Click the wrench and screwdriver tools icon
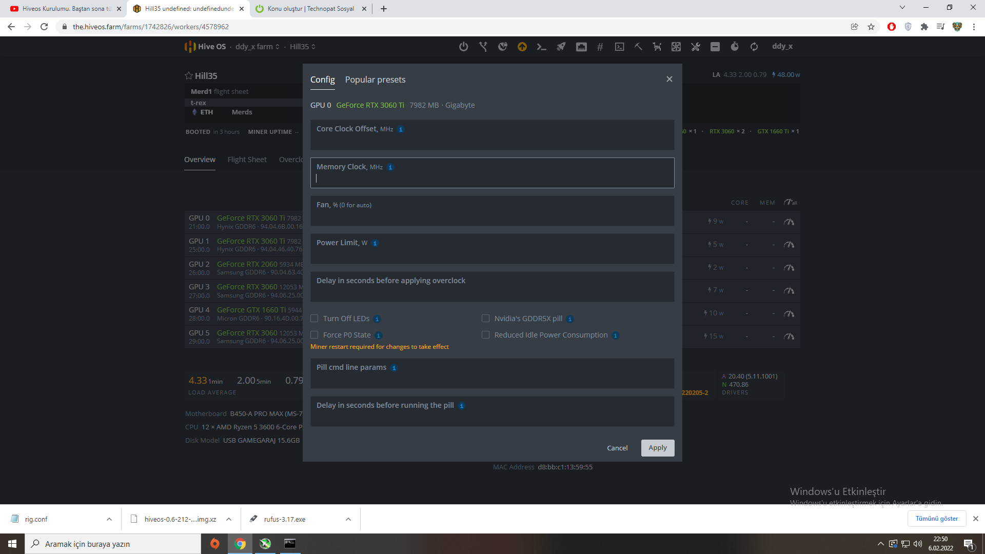Viewport: 985px width, 554px height. (x=696, y=47)
